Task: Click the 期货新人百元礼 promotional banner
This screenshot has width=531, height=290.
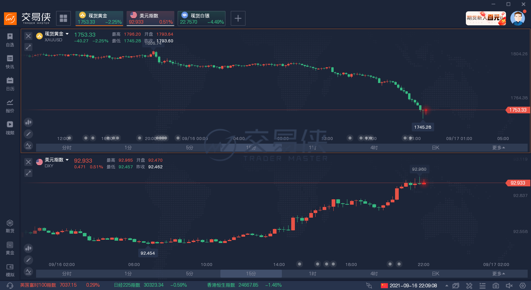Action: [486, 18]
